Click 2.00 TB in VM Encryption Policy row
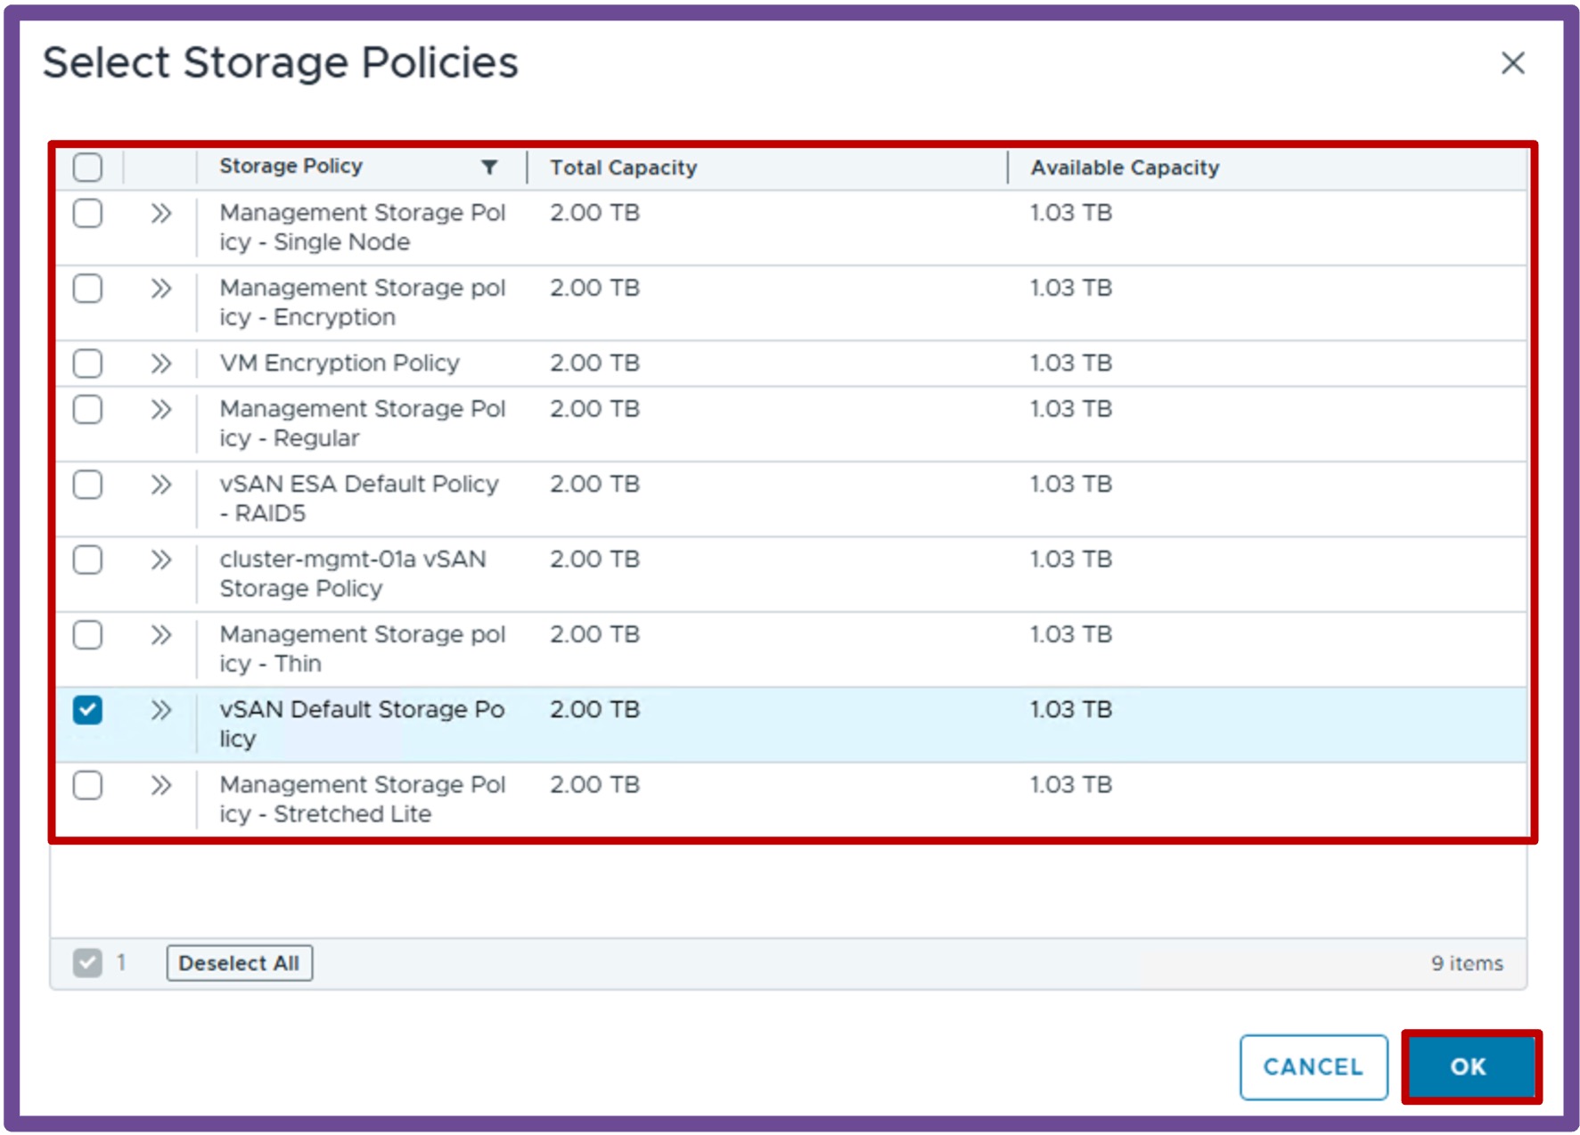Screen dimensions: 1580x1135 594,363
